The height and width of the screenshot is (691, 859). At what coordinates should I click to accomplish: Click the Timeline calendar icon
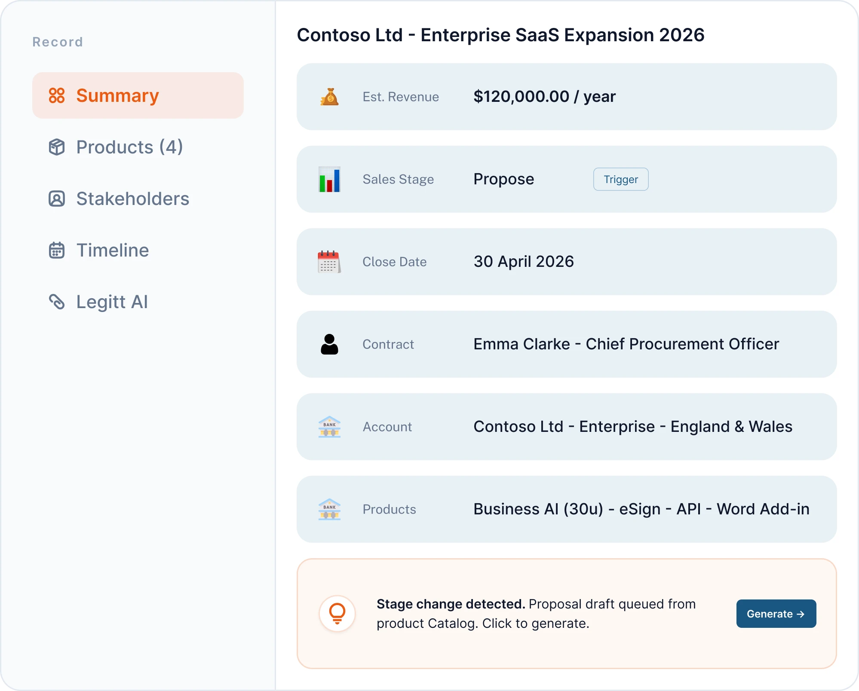(x=56, y=250)
